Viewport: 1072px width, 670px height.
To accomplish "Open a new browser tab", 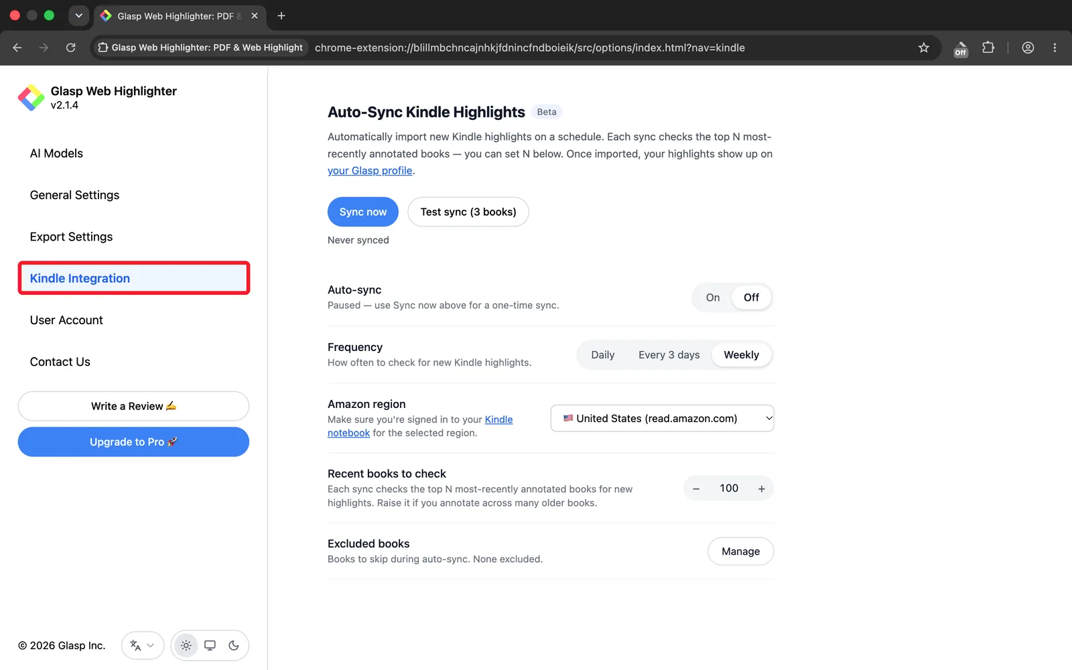I will click(x=281, y=15).
